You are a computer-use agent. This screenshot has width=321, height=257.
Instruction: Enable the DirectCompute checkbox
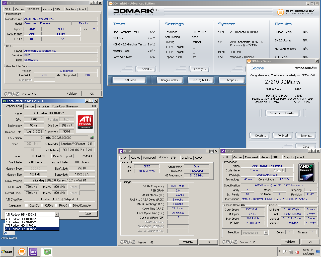pos(70,205)
